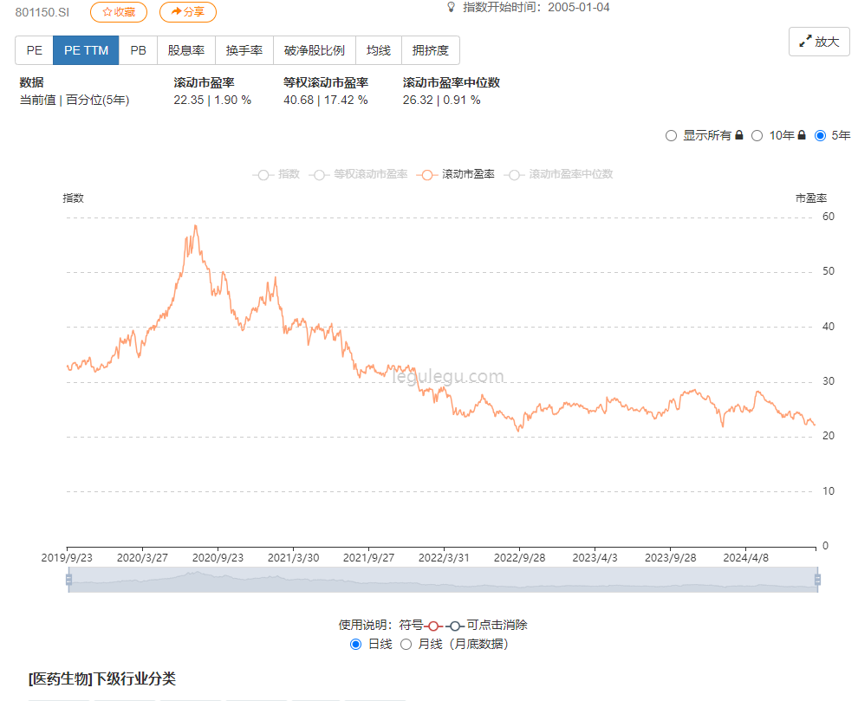Select the 10年 time range option
This screenshot has width=858, height=701.
point(757,135)
